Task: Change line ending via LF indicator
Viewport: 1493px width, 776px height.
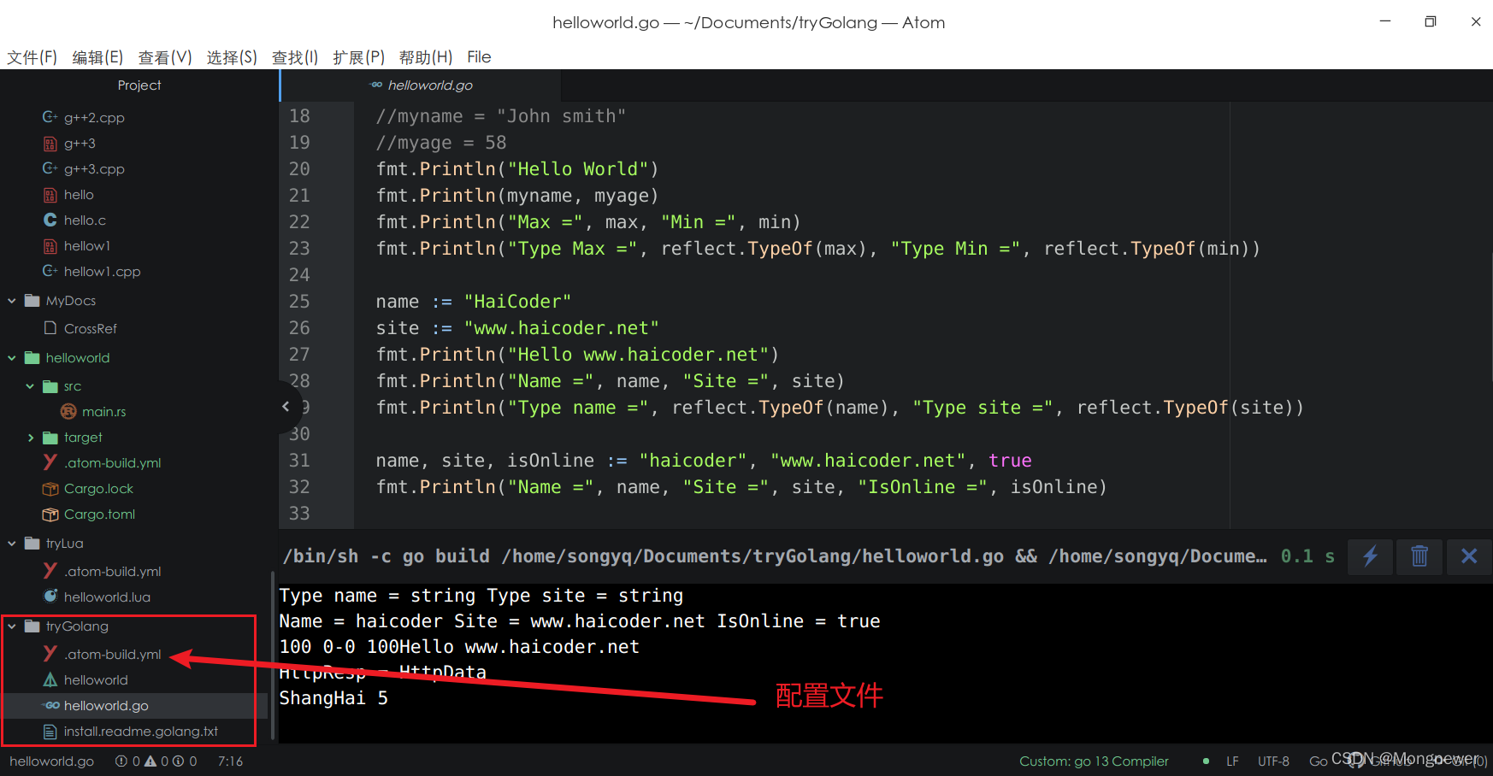Action: point(1232,761)
